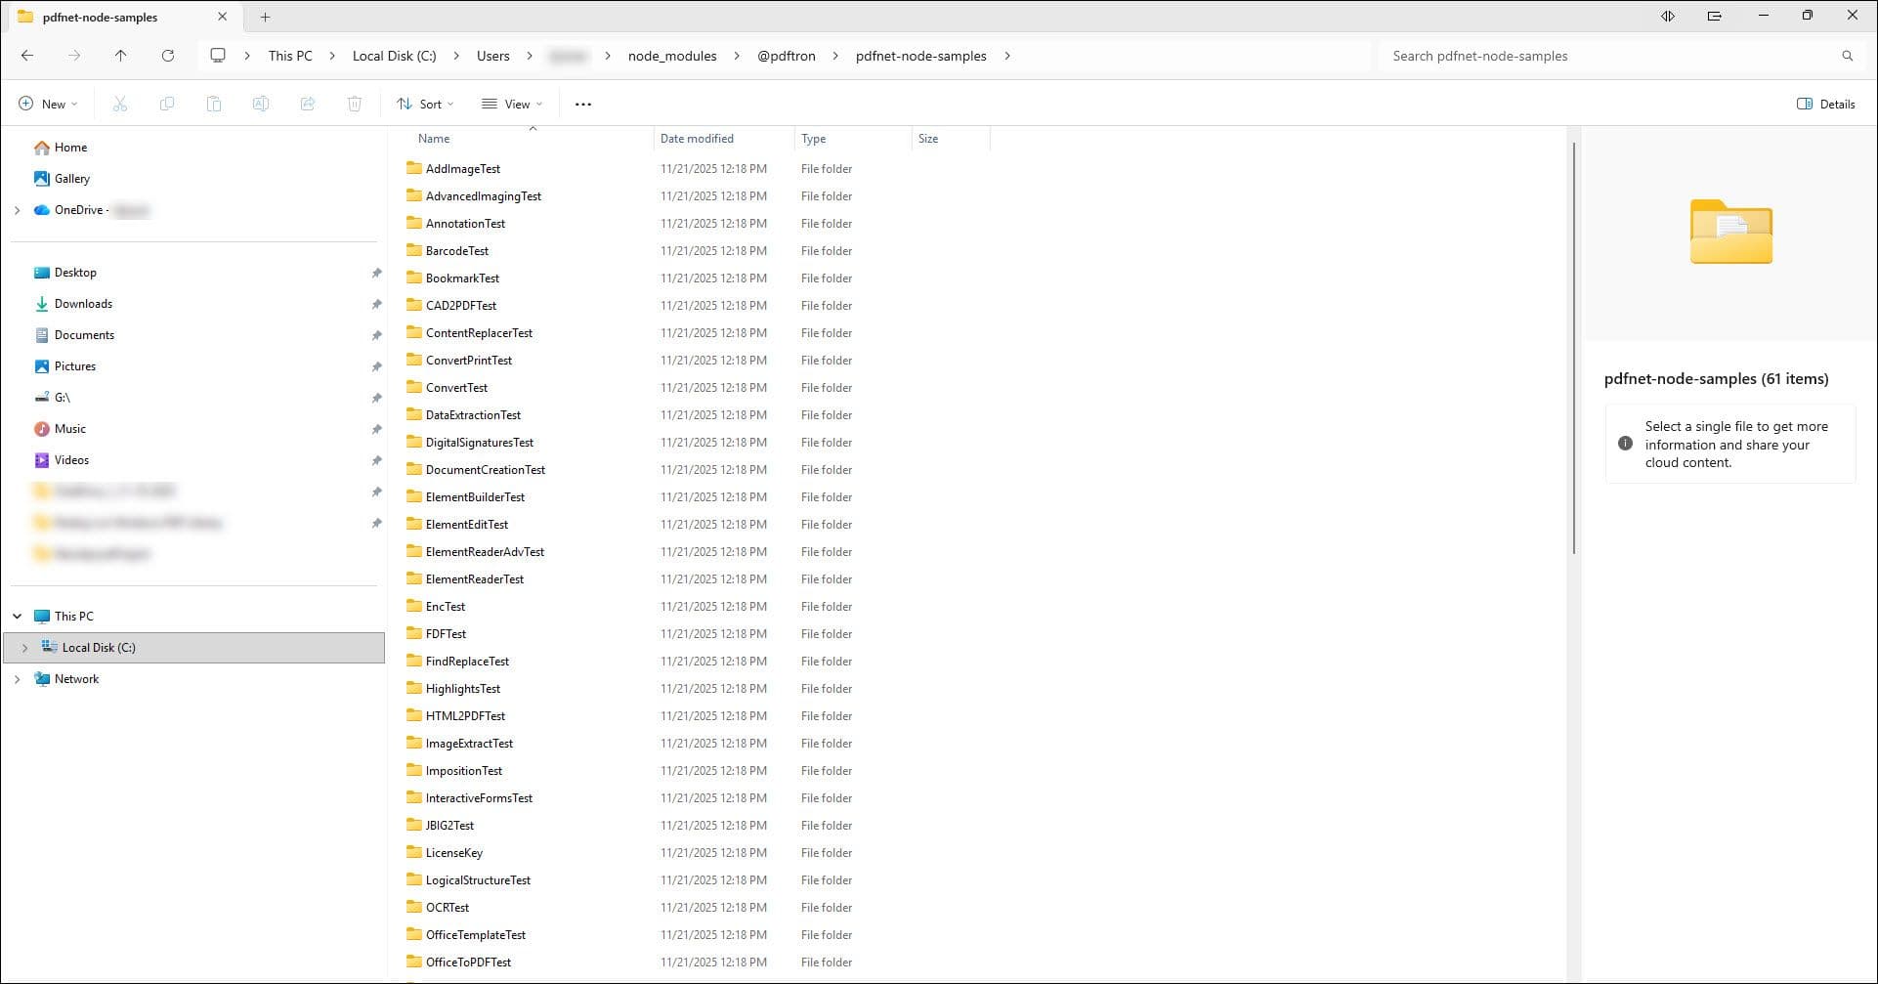Screen dimensions: 1878x984
Task: Open a new Explorer tab with the plus button
Action: pos(265,17)
